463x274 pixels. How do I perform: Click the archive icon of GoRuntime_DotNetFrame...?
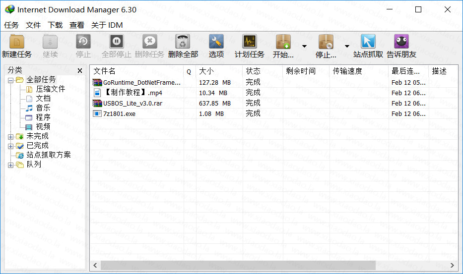click(97, 82)
